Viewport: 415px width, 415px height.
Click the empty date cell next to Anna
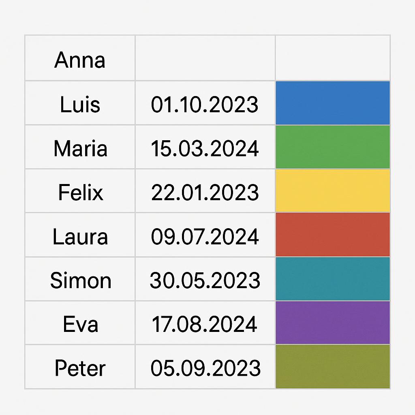[x=205, y=58]
